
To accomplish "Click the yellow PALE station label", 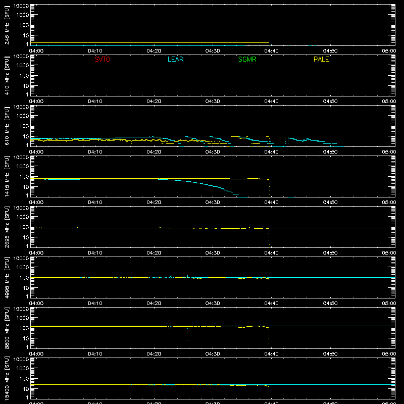I will click(321, 59).
